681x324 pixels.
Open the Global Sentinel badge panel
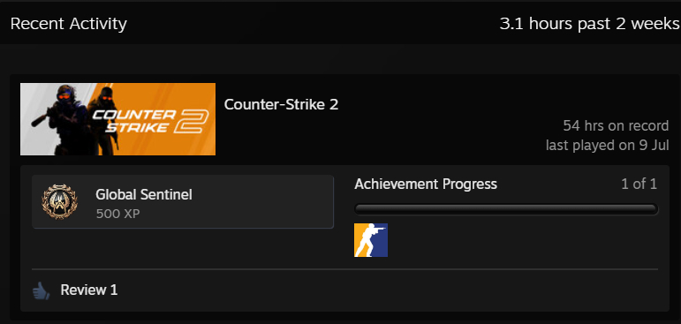coord(183,201)
